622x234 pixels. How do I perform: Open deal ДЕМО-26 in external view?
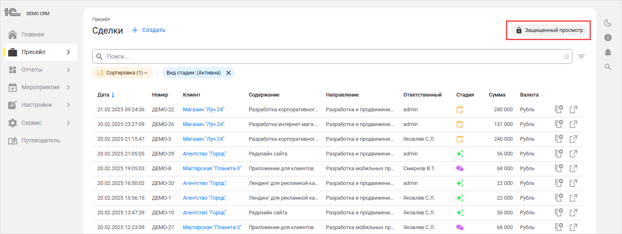click(574, 124)
